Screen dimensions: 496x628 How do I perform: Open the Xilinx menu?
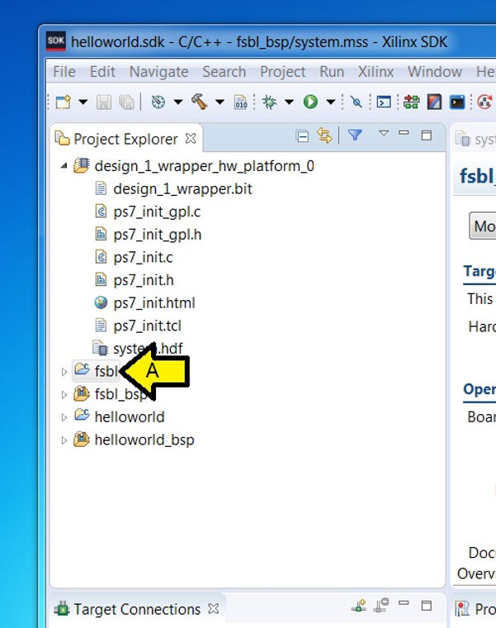(375, 72)
